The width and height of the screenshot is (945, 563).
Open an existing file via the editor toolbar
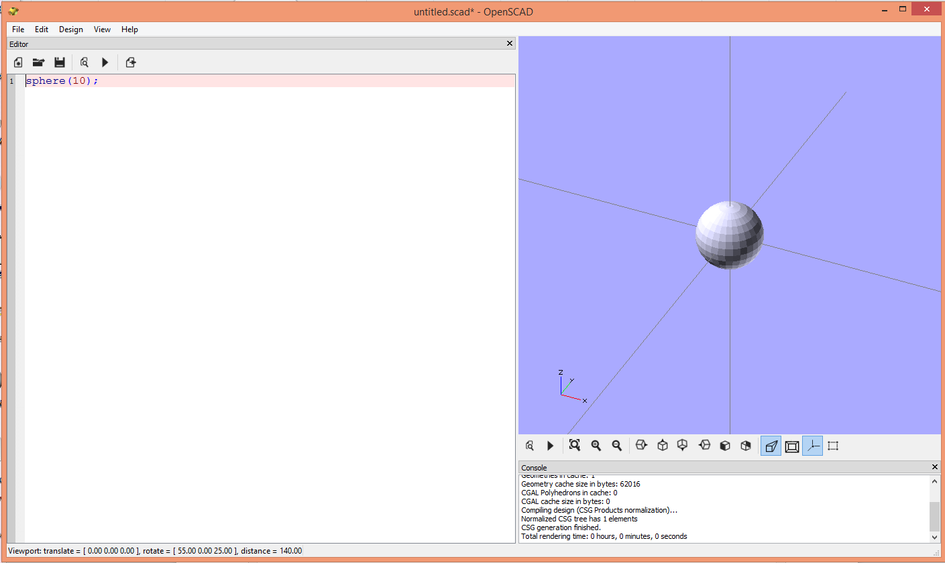point(38,62)
